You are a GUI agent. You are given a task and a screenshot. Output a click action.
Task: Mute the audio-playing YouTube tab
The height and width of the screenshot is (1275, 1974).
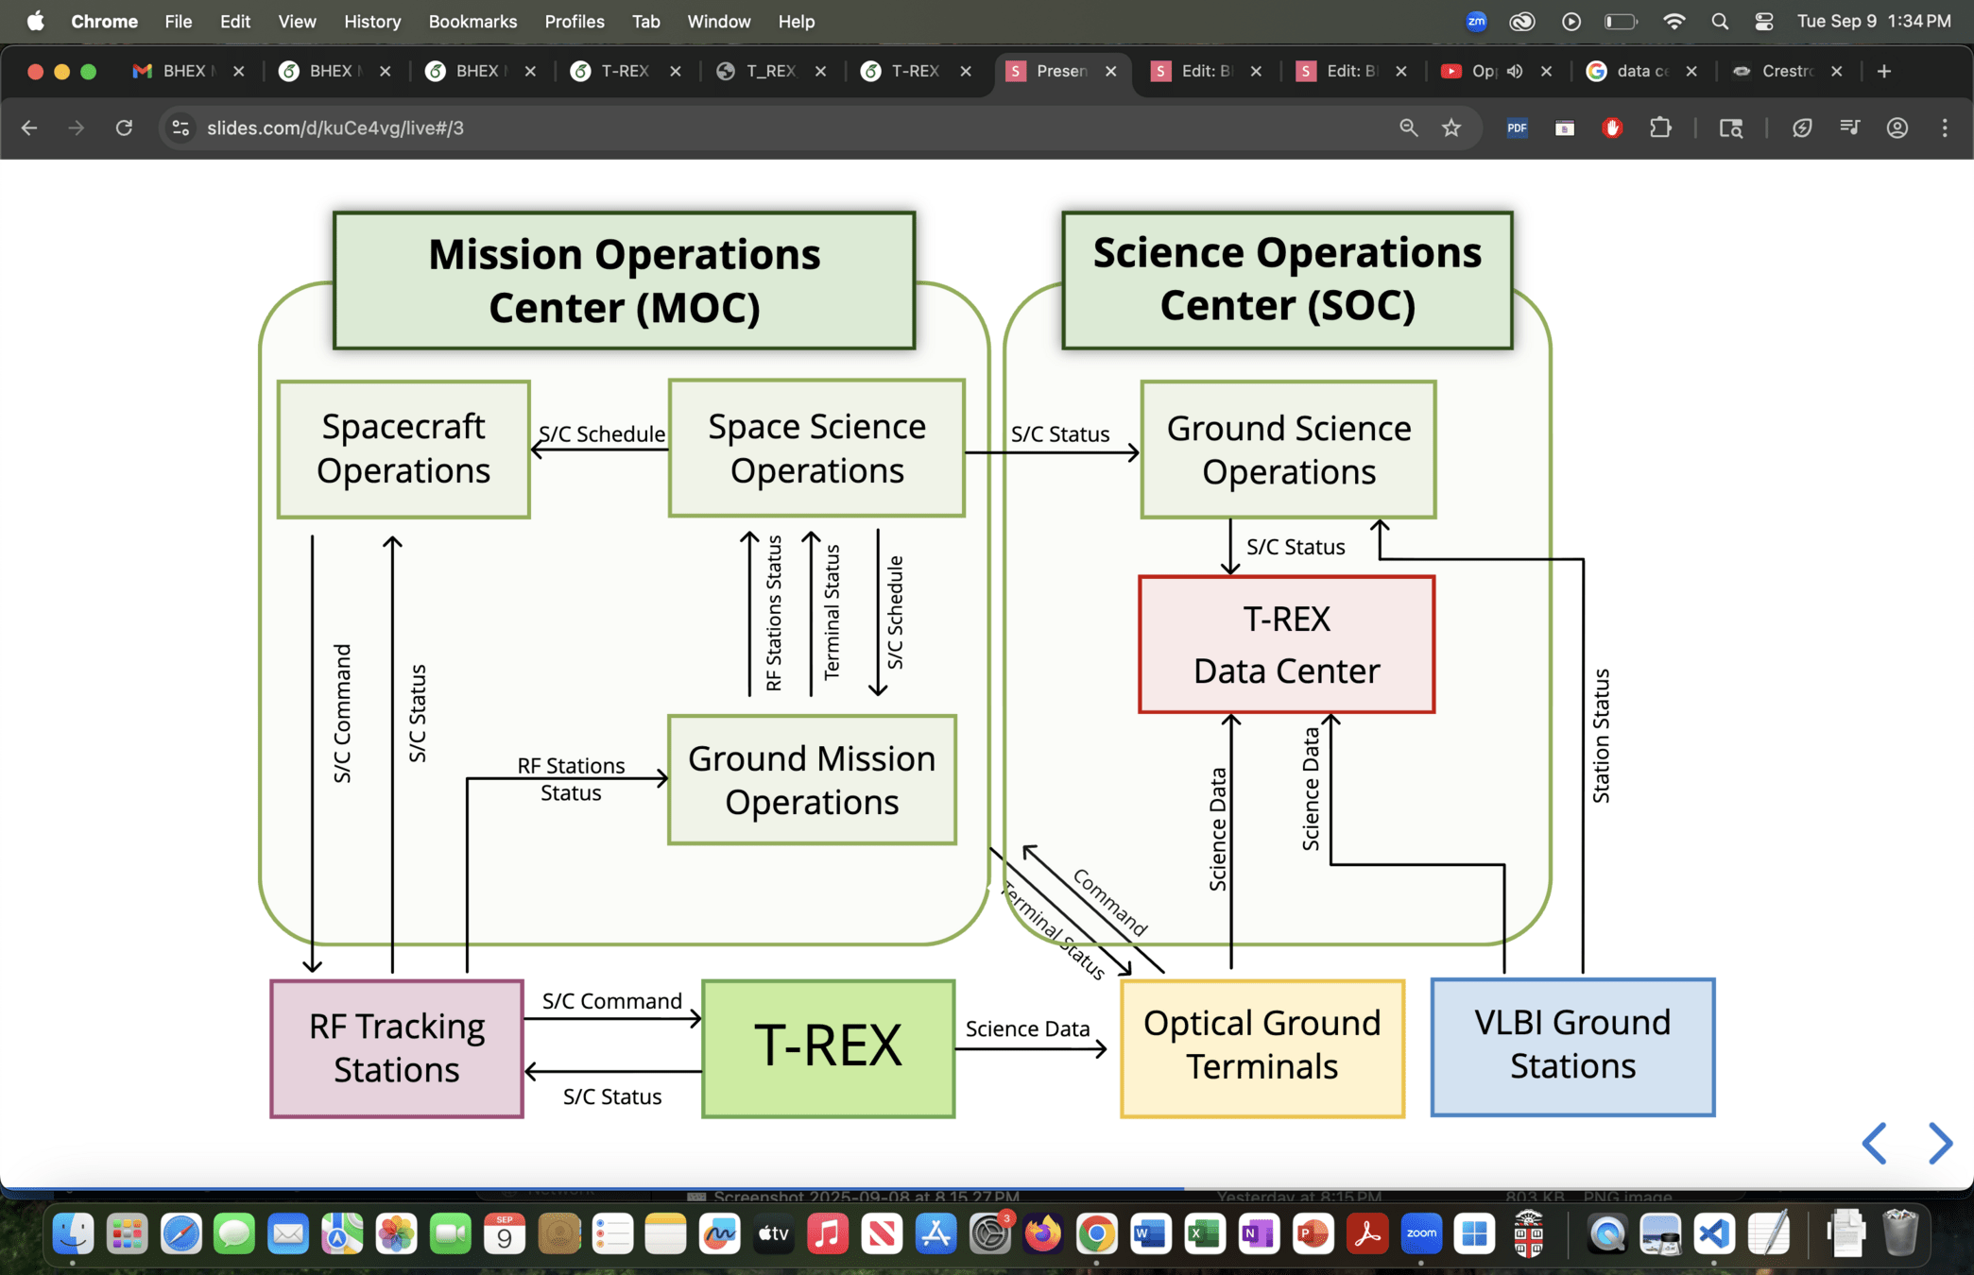tap(1515, 71)
